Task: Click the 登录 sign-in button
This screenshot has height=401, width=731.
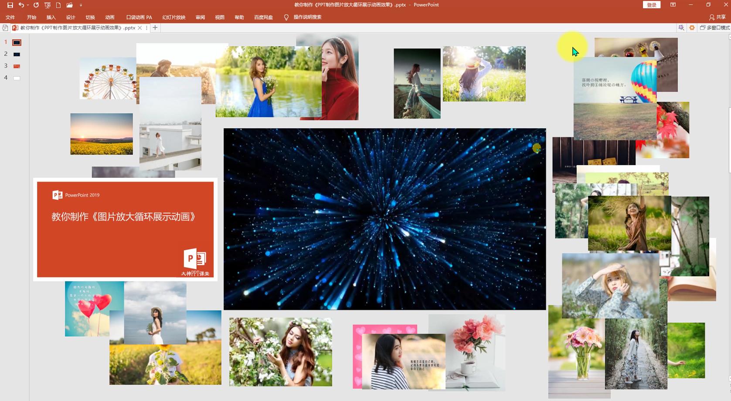Action: (652, 5)
